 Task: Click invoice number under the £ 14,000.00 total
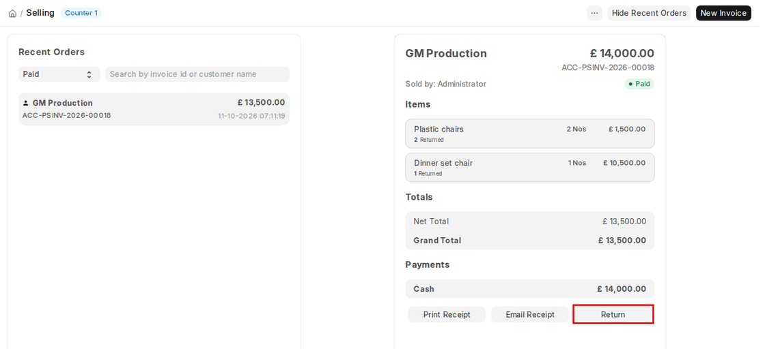pos(608,67)
